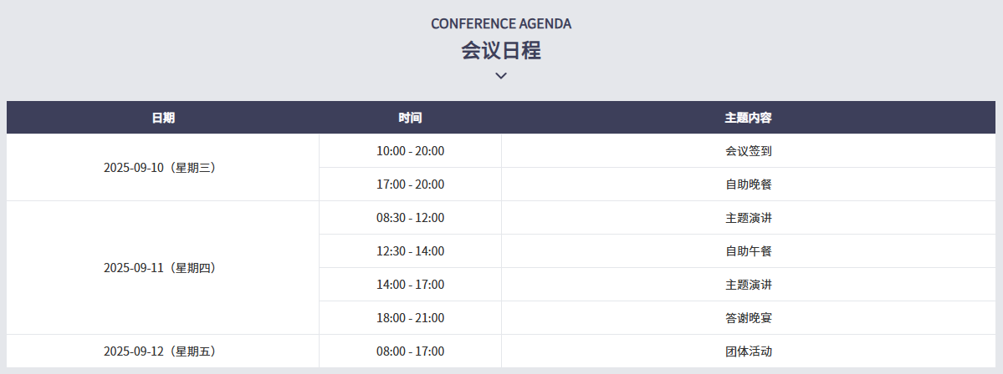Click the 会议日程 heading
The width and height of the screenshot is (1003, 374).
(501, 51)
